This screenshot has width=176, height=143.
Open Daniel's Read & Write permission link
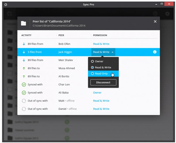point(101,109)
